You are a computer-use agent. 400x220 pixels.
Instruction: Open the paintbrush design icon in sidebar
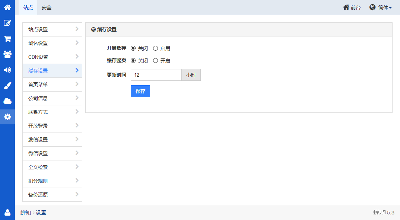pos(7,86)
